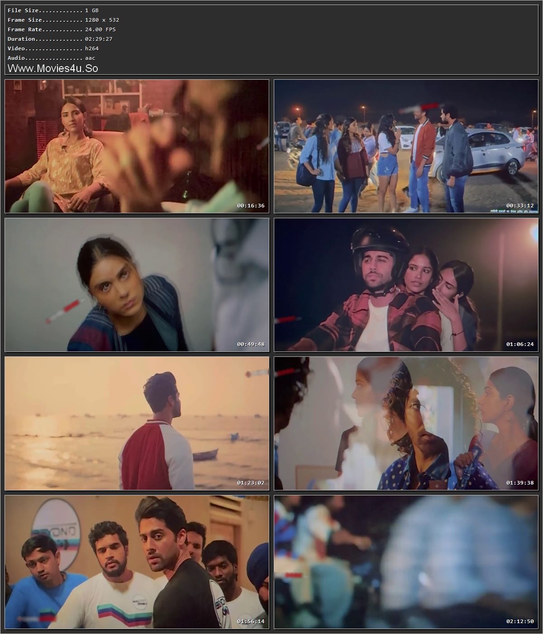Click the Duration label

pos(21,39)
